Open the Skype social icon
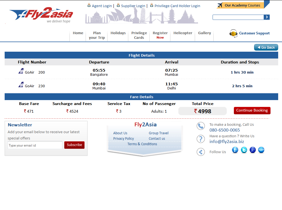This screenshot has width=282, height=210. (261, 150)
